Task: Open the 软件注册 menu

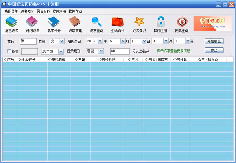Action: click(x=59, y=11)
